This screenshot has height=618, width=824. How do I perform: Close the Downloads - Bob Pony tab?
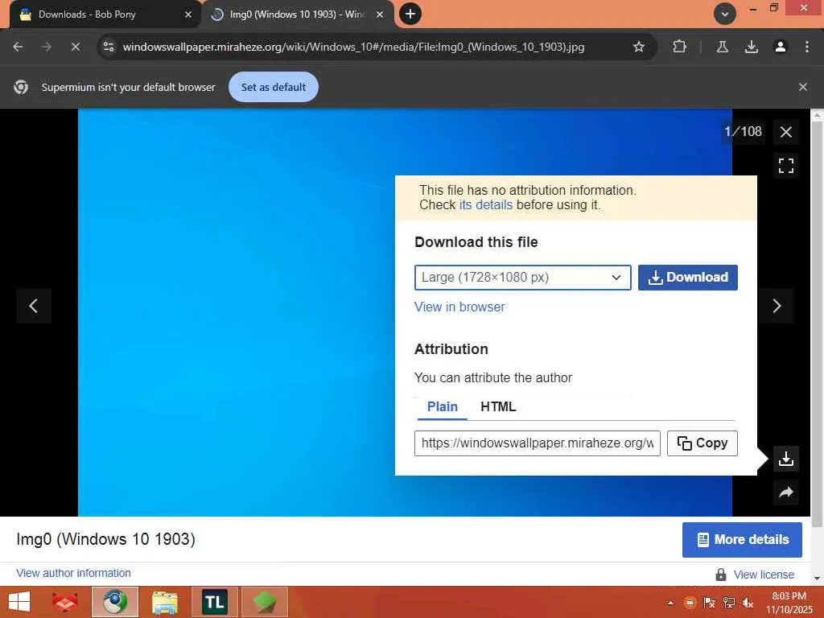pyautogui.click(x=188, y=14)
